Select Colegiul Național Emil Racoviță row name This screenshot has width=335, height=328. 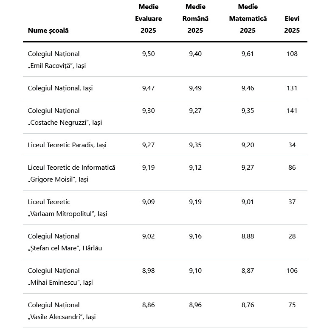(57, 59)
